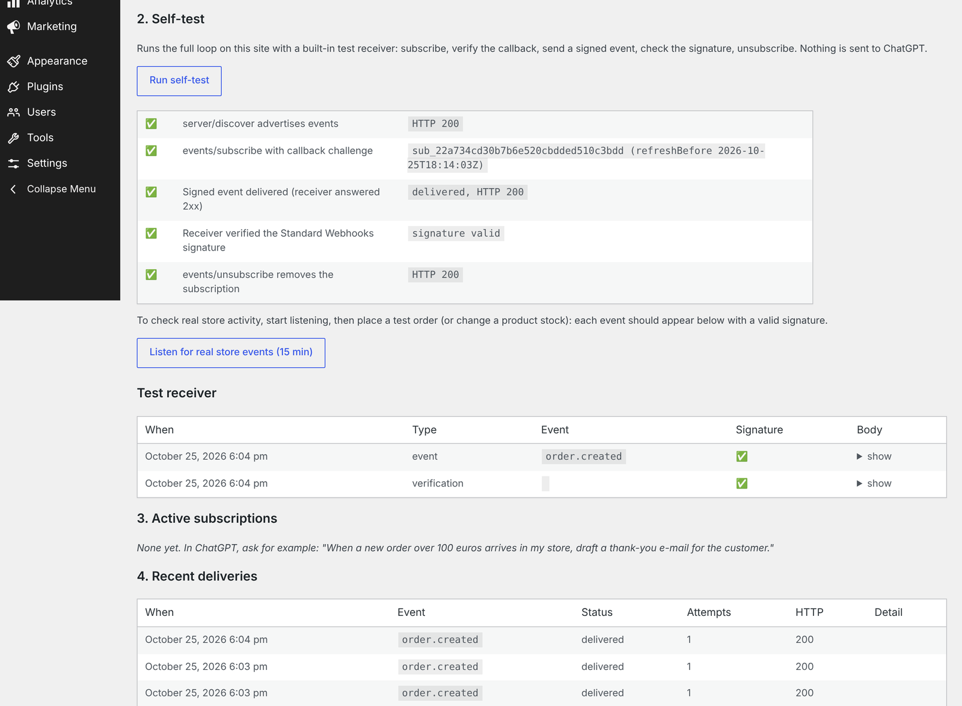This screenshot has width=962, height=706.
Task: Click 'delivered, HTTP 200' result code
Action: [x=468, y=192]
